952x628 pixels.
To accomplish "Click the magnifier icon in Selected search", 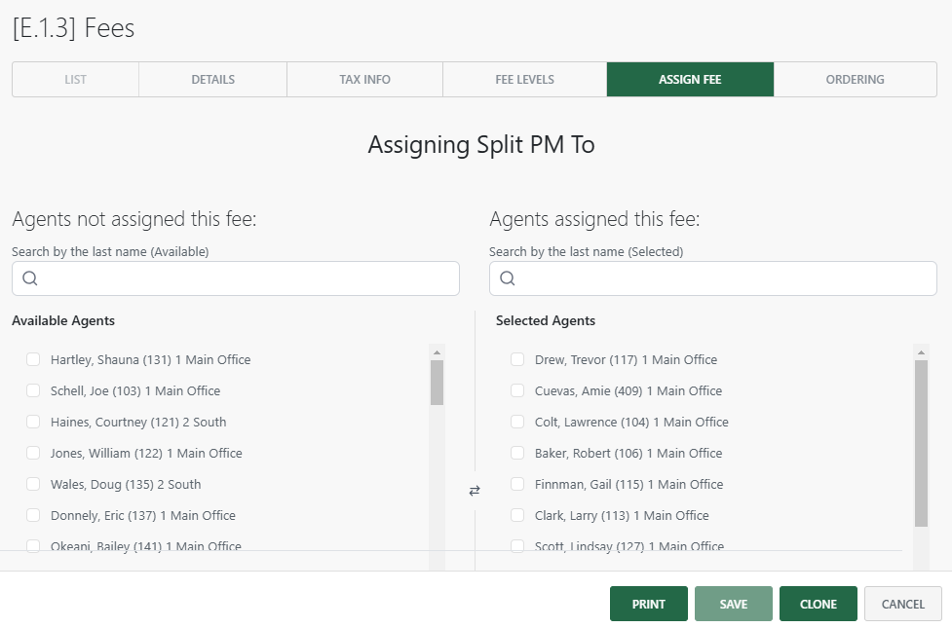I will [x=508, y=278].
